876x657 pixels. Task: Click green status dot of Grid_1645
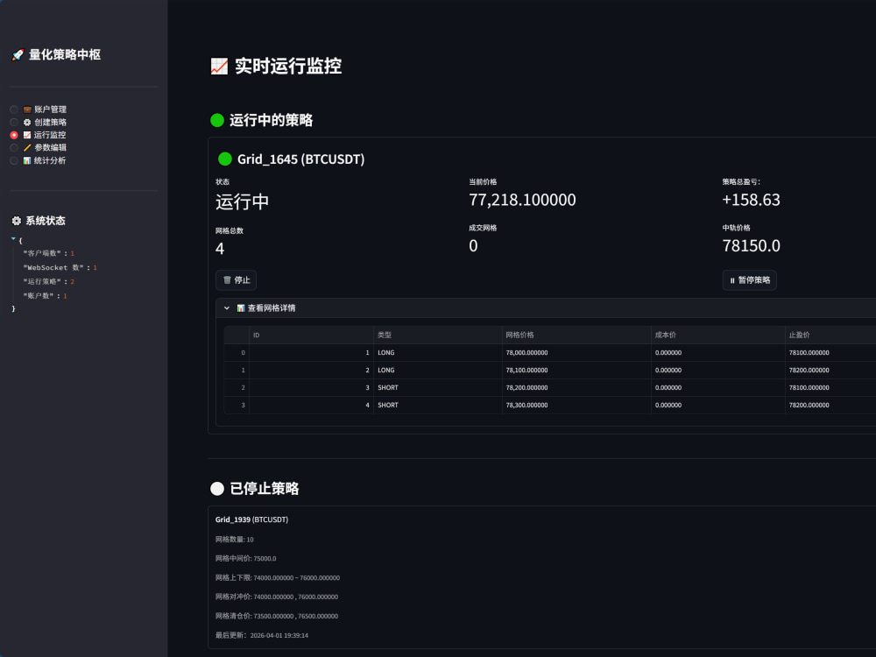[225, 159]
